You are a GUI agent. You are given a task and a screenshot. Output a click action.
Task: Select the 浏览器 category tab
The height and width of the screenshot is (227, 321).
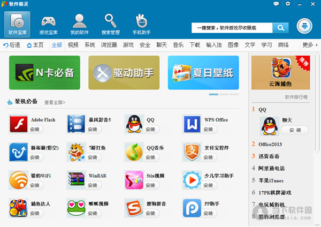tap(109, 45)
